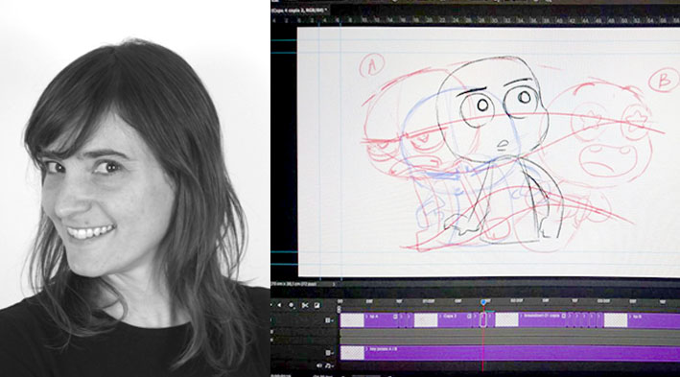680x377 pixels.
Task: Expand the Capa 3 clip arrow
Action: [441, 317]
